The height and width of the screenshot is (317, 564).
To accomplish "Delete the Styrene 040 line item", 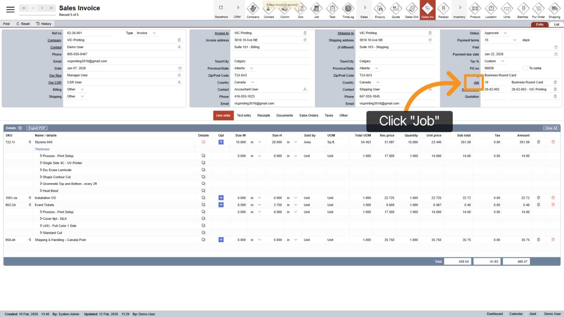I will 553,142.
